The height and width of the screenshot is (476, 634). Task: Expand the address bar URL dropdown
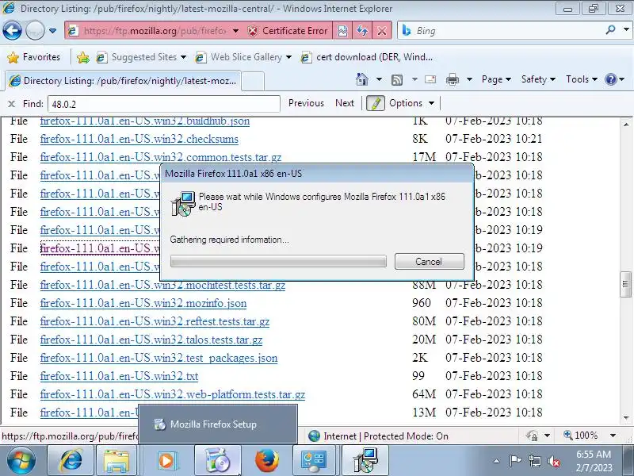click(x=235, y=31)
